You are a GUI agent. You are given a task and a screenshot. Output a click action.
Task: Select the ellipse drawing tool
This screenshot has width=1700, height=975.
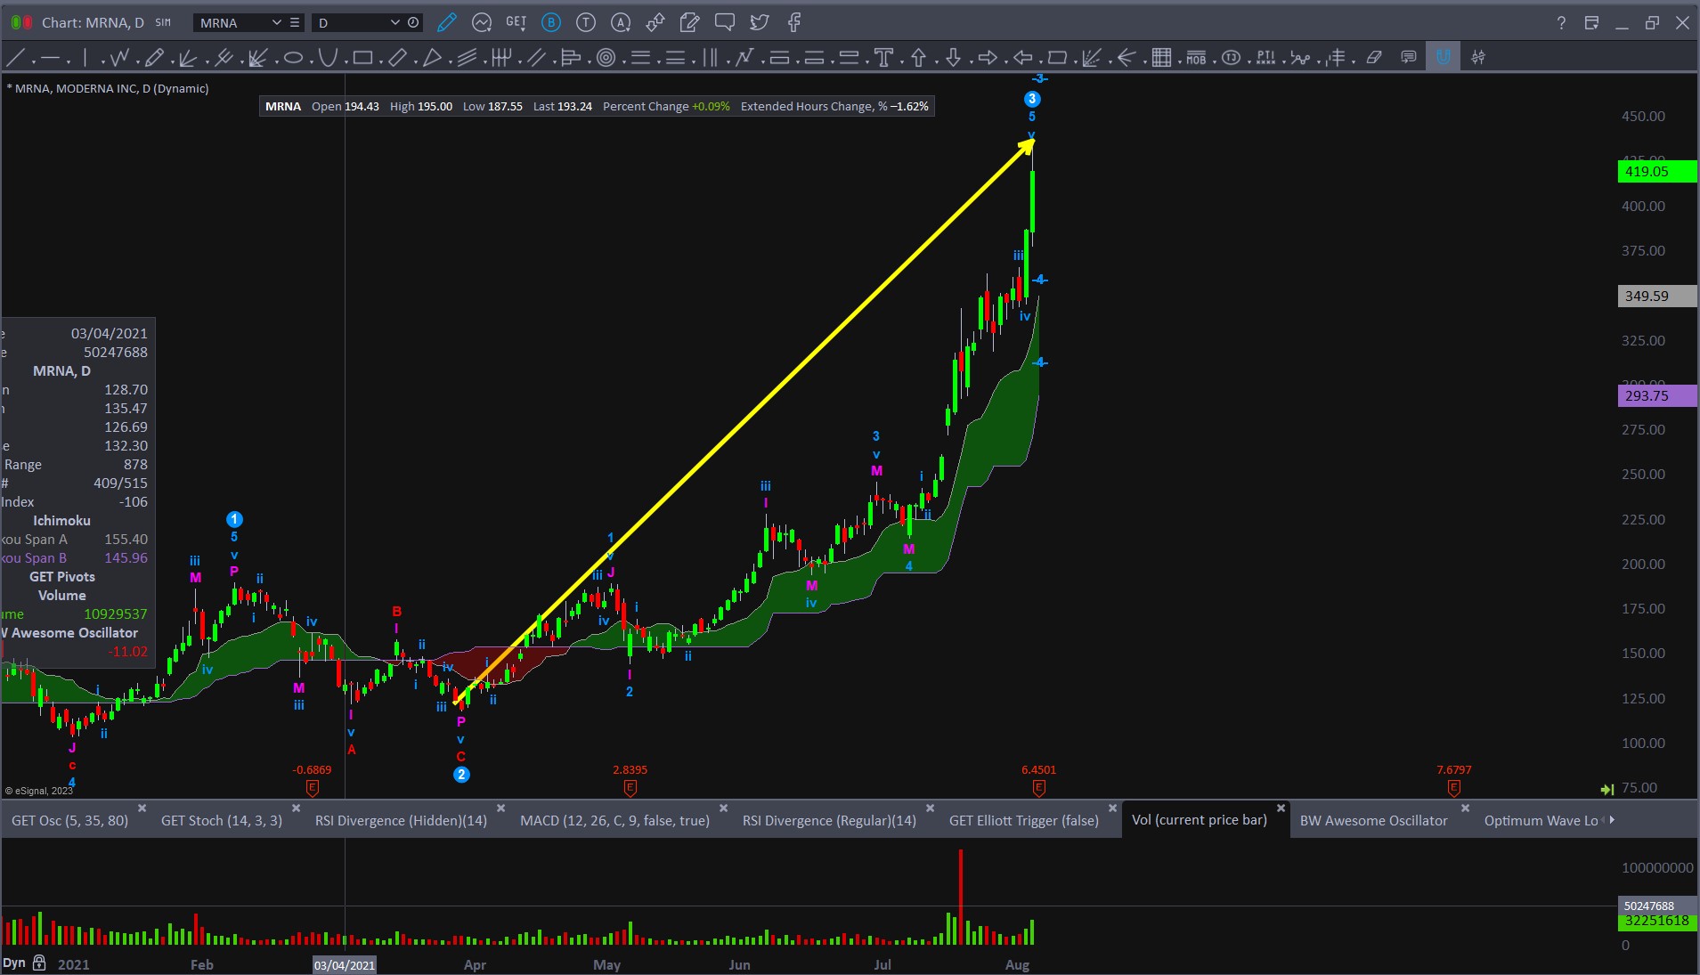(x=293, y=58)
